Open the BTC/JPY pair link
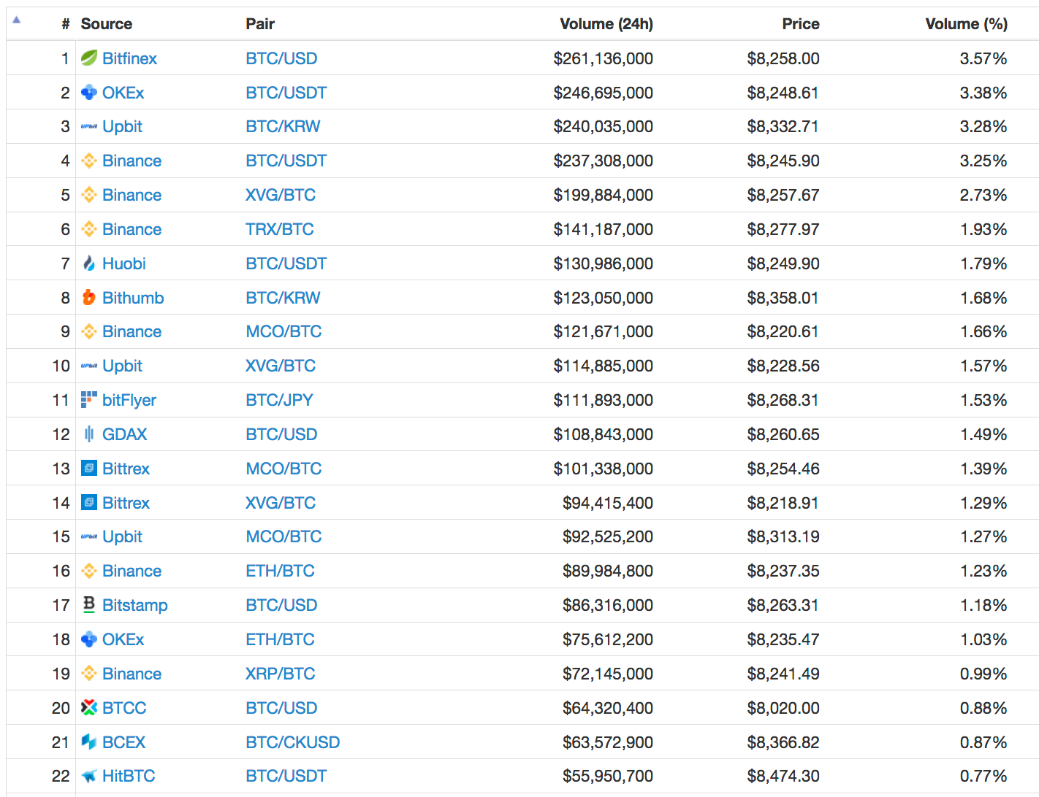The height and width of the screenshot is (797, 1039). [279, 400]
